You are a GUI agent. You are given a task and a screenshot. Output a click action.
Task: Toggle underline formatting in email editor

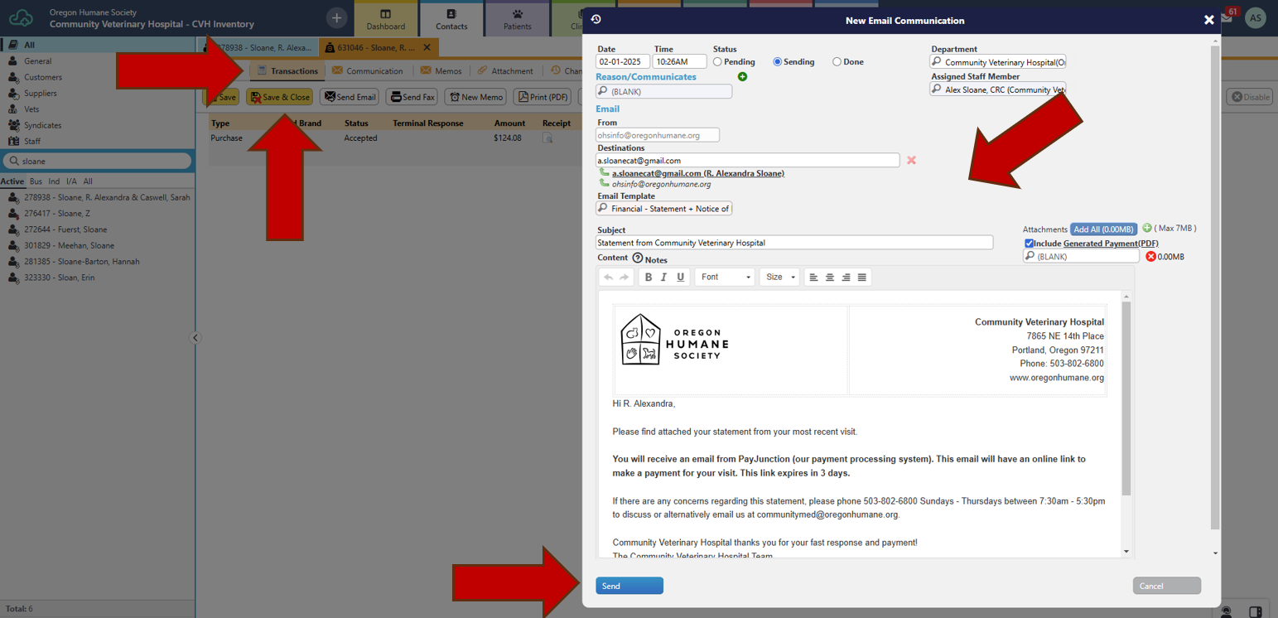tap(681, 278)
